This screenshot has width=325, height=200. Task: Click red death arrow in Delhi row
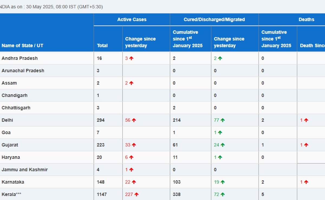(x=306, y=120)
